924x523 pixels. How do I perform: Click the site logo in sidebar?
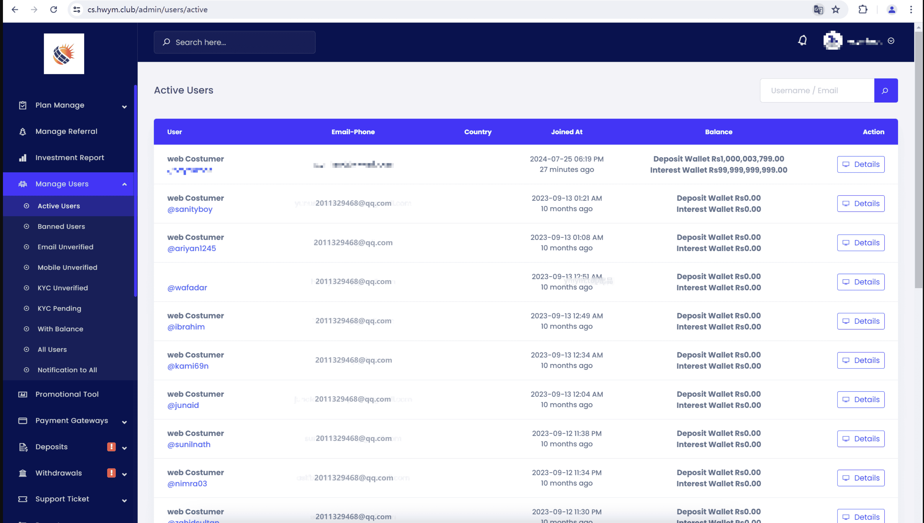point(64,54)
